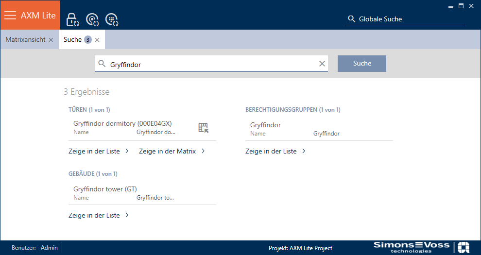
Task: Click the SimonsVoss logo in status bar
Action: pyautogui.click(x=411, y=247)
